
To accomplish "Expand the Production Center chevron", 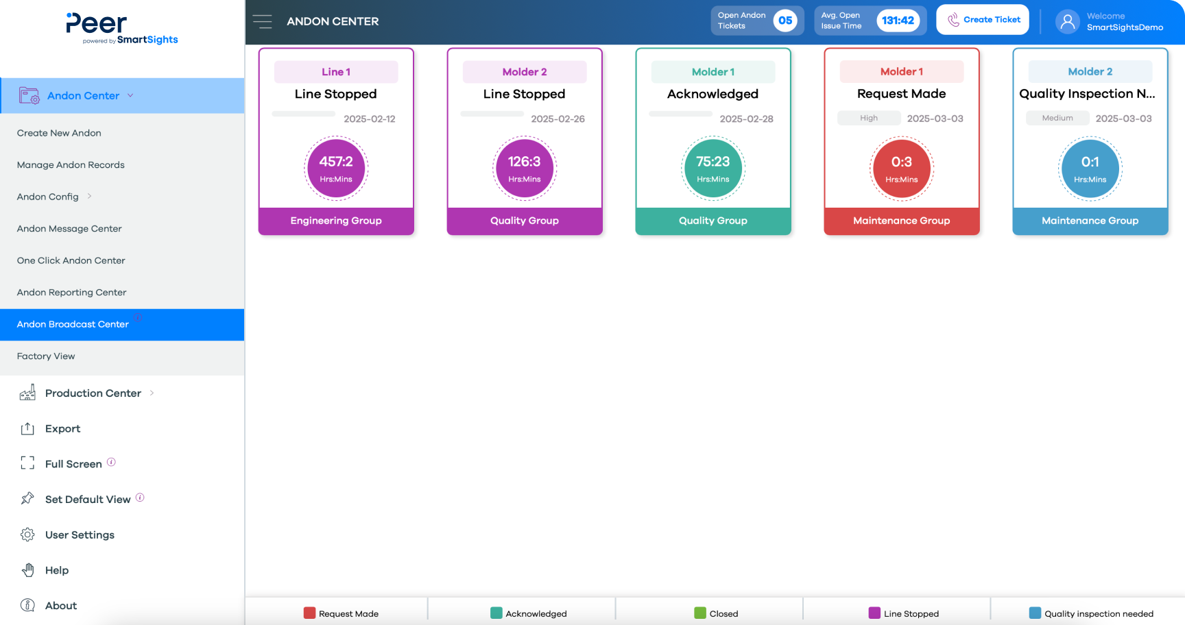I will (x=152, y=393).
